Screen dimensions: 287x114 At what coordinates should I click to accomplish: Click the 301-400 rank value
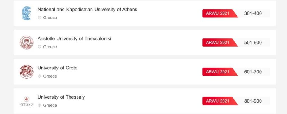pyautogui.click(x=253, y=13)
